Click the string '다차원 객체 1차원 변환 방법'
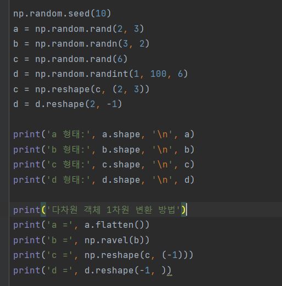282x286 pixels. click(114, 210)
